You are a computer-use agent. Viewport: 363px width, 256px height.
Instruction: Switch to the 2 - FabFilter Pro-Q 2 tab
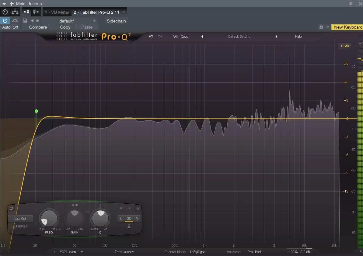coord(96,12)
